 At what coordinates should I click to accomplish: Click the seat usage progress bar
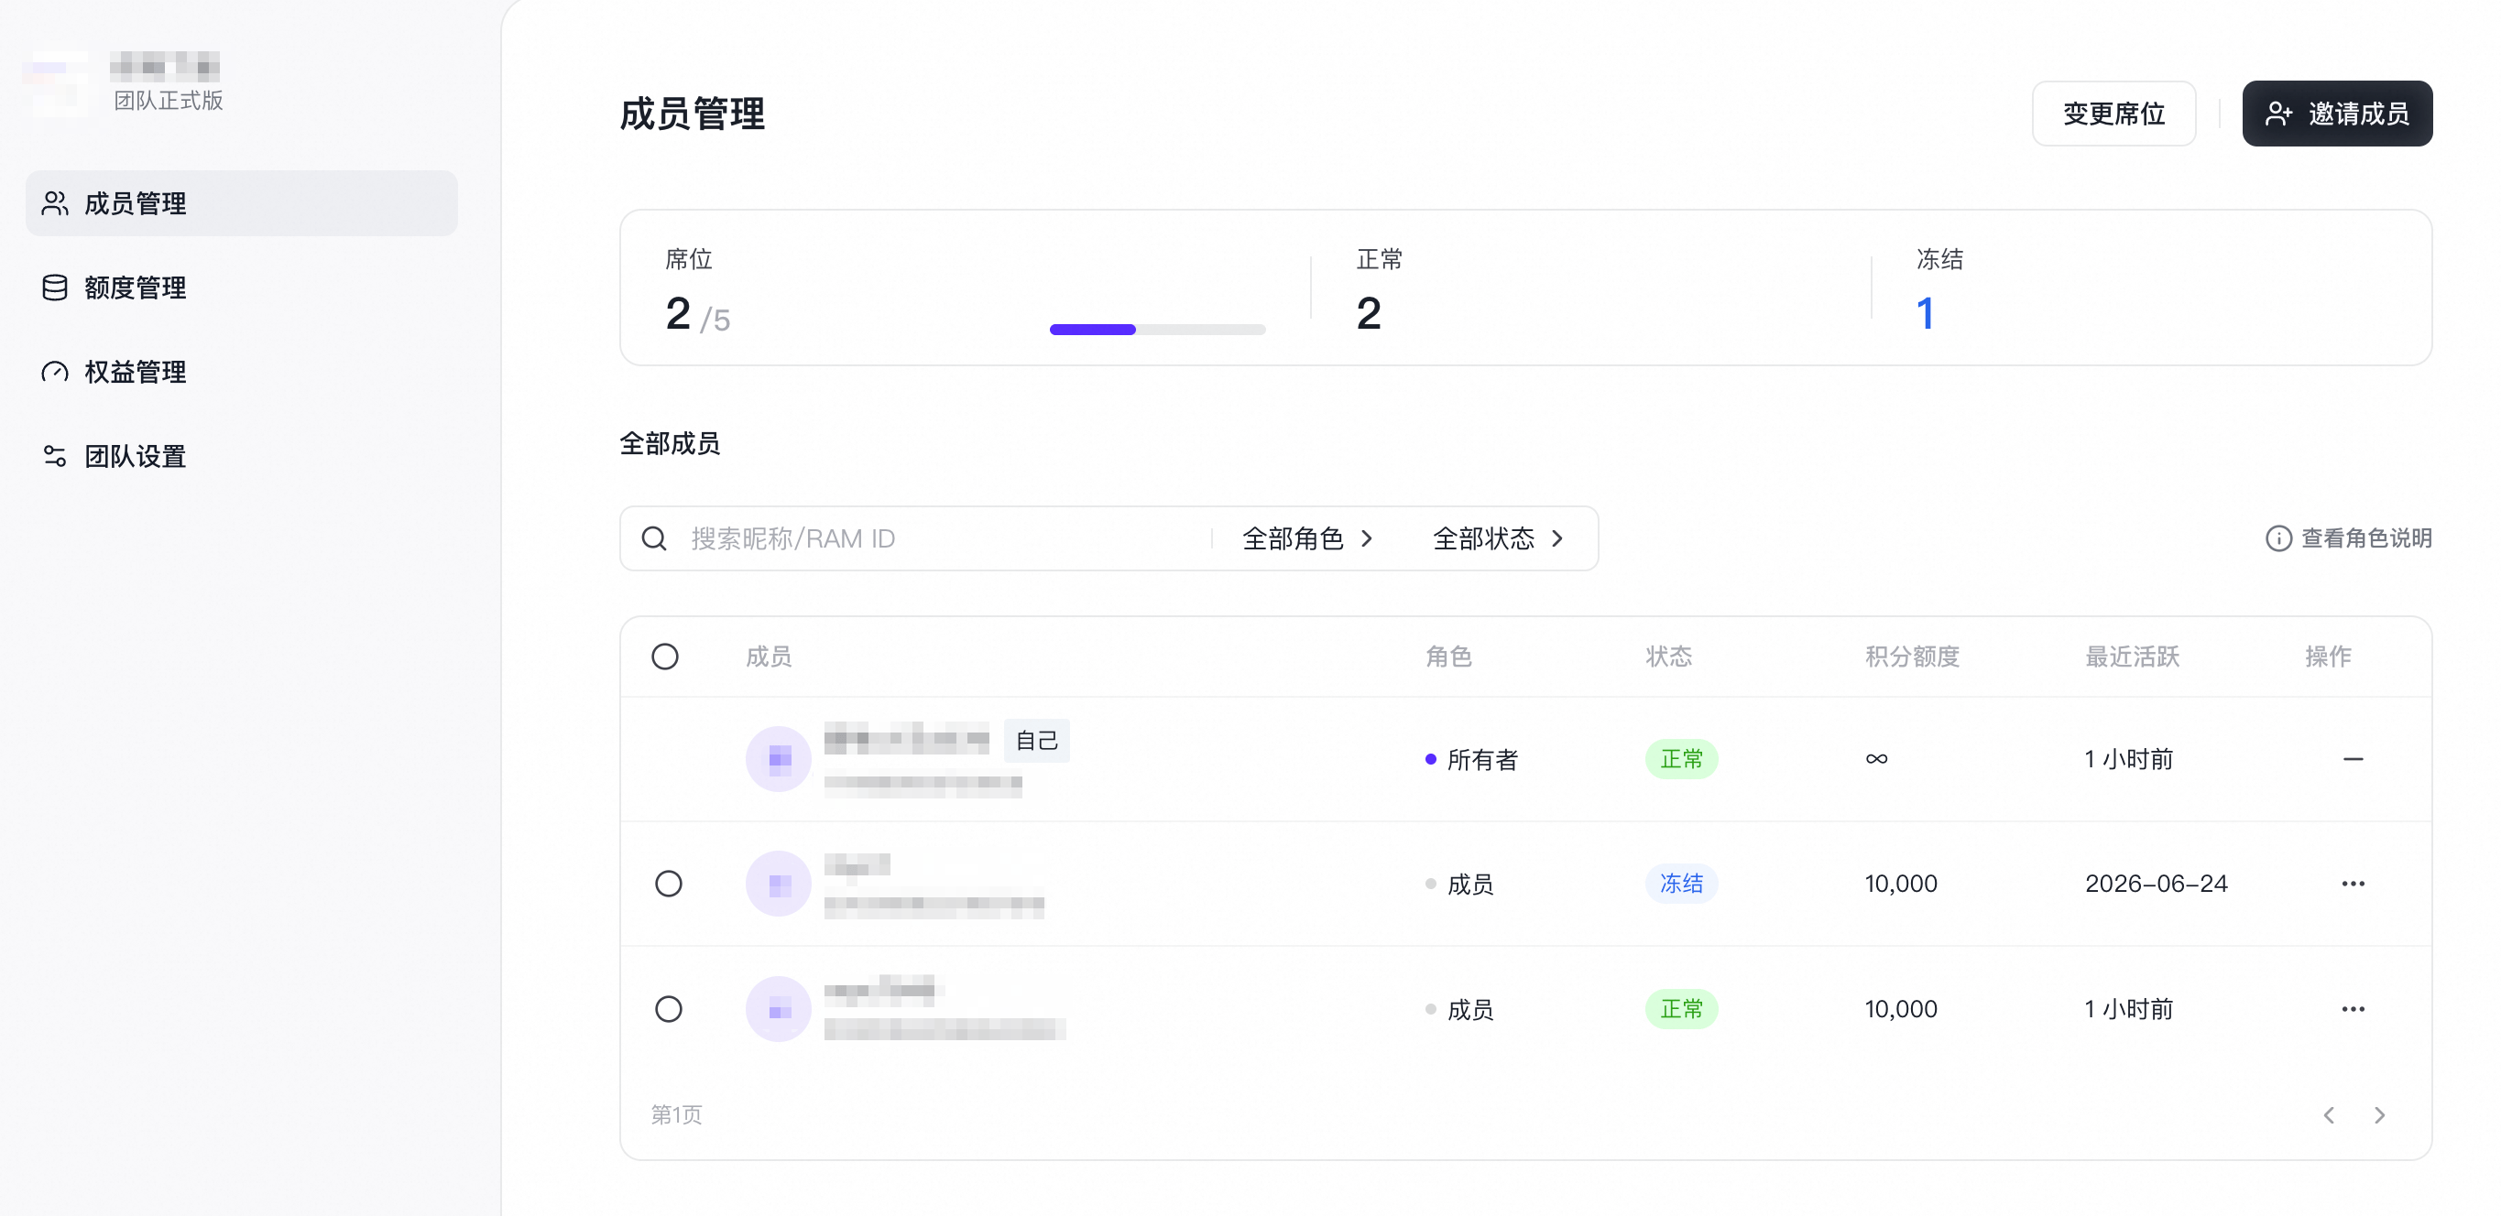pos(1157,330)
